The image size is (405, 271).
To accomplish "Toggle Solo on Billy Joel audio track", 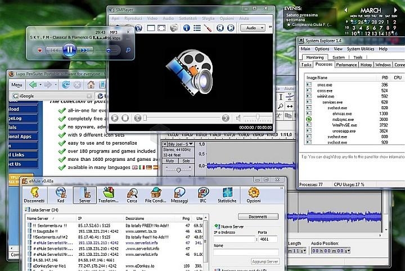I will point(186,161).
